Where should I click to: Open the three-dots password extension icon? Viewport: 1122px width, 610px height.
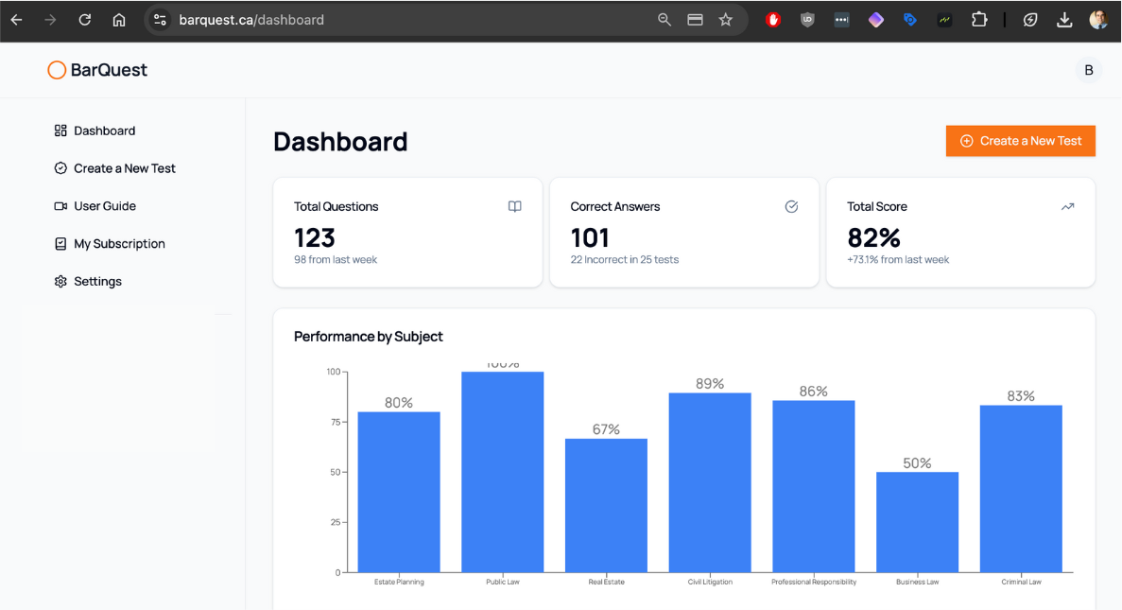point(841,20)
